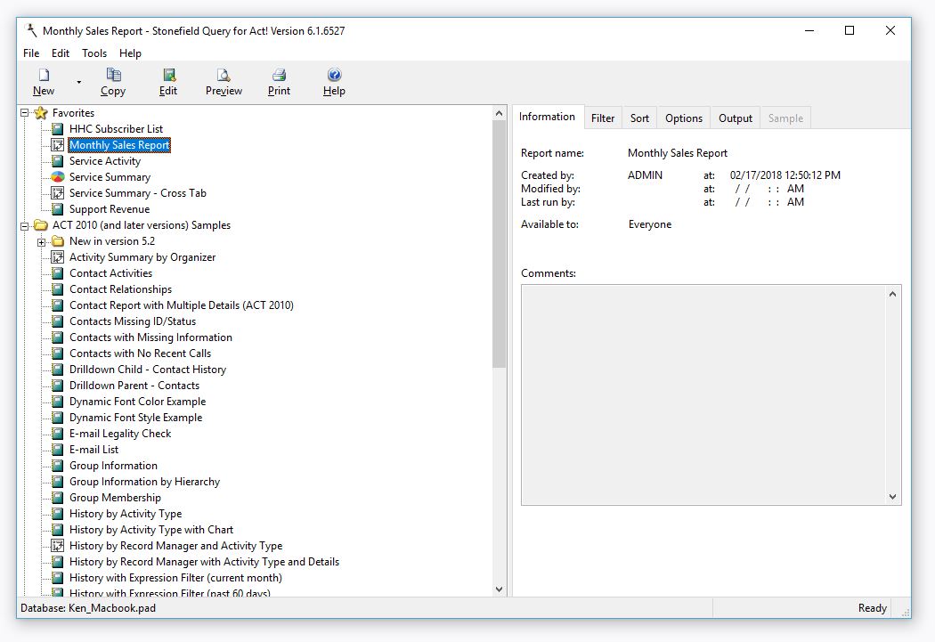This screenshot has width=935, height=642.
Task: Maximize the Stonefield Query window
Action: [x=850, y=30]
